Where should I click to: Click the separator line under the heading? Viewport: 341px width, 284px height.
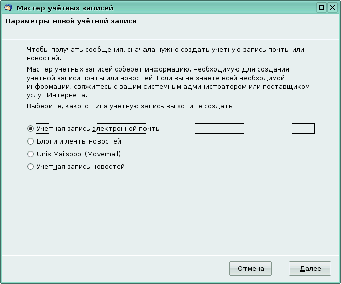click(170, 39)
